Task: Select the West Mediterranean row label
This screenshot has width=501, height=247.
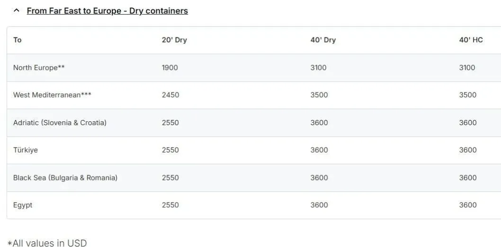Action: (52, 95)
